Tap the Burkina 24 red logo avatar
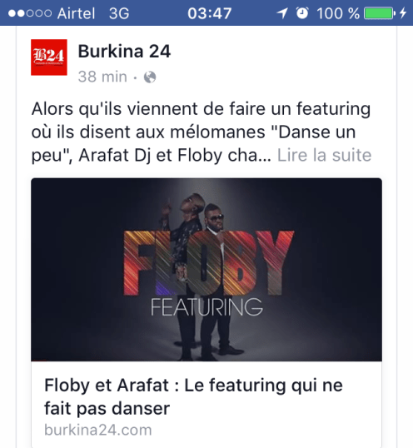The image size is (413, 448). [49, 57]
